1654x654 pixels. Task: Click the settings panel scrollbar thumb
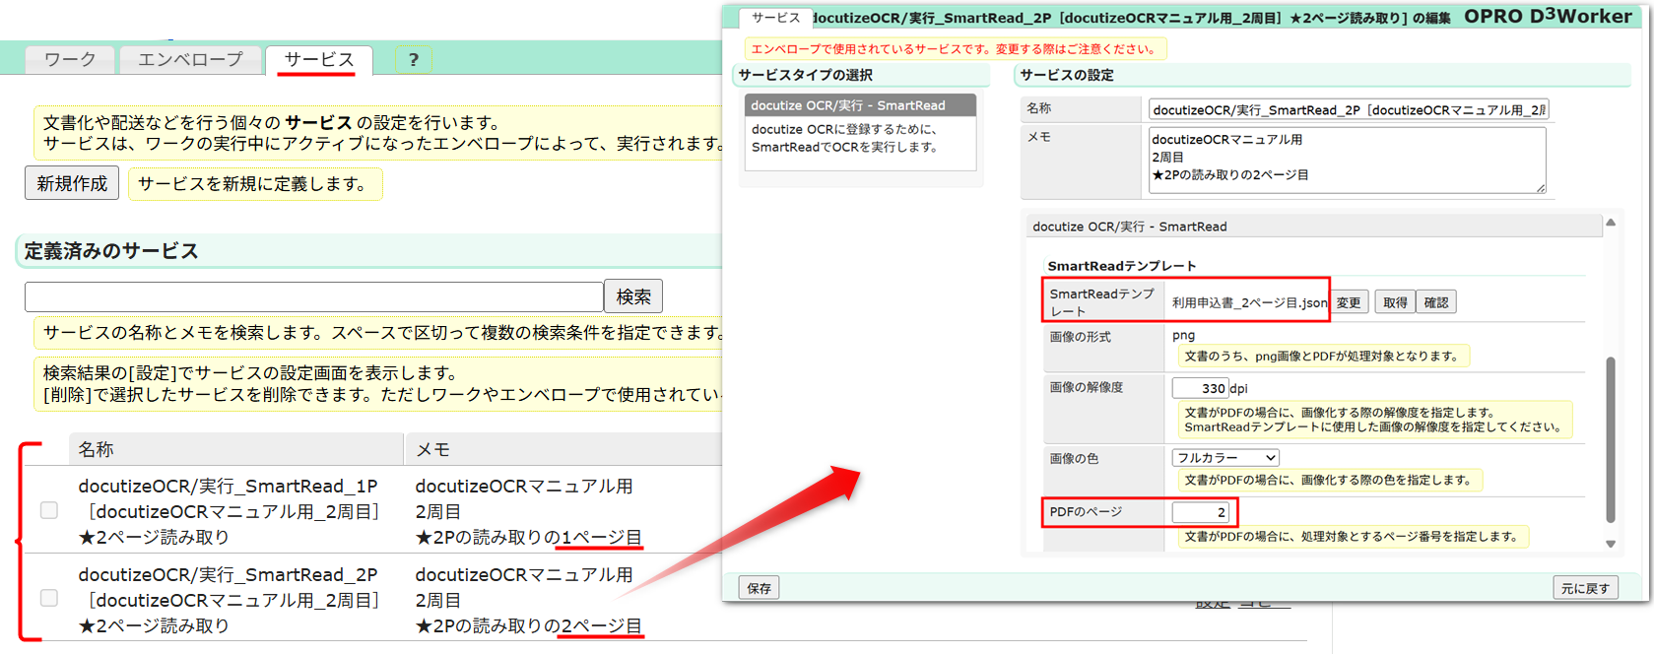(x=1611, y=439)
